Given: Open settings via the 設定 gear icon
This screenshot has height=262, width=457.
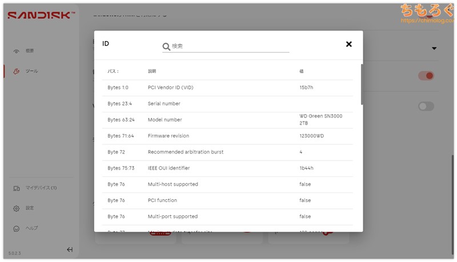Looking at the screenshot, I should tap(16, 208).
